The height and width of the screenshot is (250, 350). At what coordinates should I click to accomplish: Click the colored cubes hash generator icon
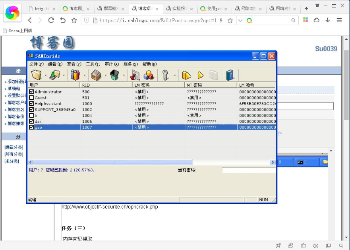tap(149, 75)
